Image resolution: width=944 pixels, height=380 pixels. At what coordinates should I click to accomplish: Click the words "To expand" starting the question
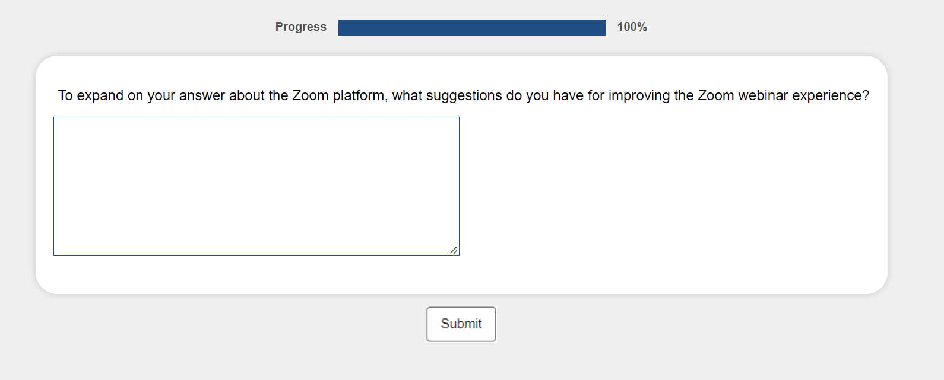[x=90, y=95]
